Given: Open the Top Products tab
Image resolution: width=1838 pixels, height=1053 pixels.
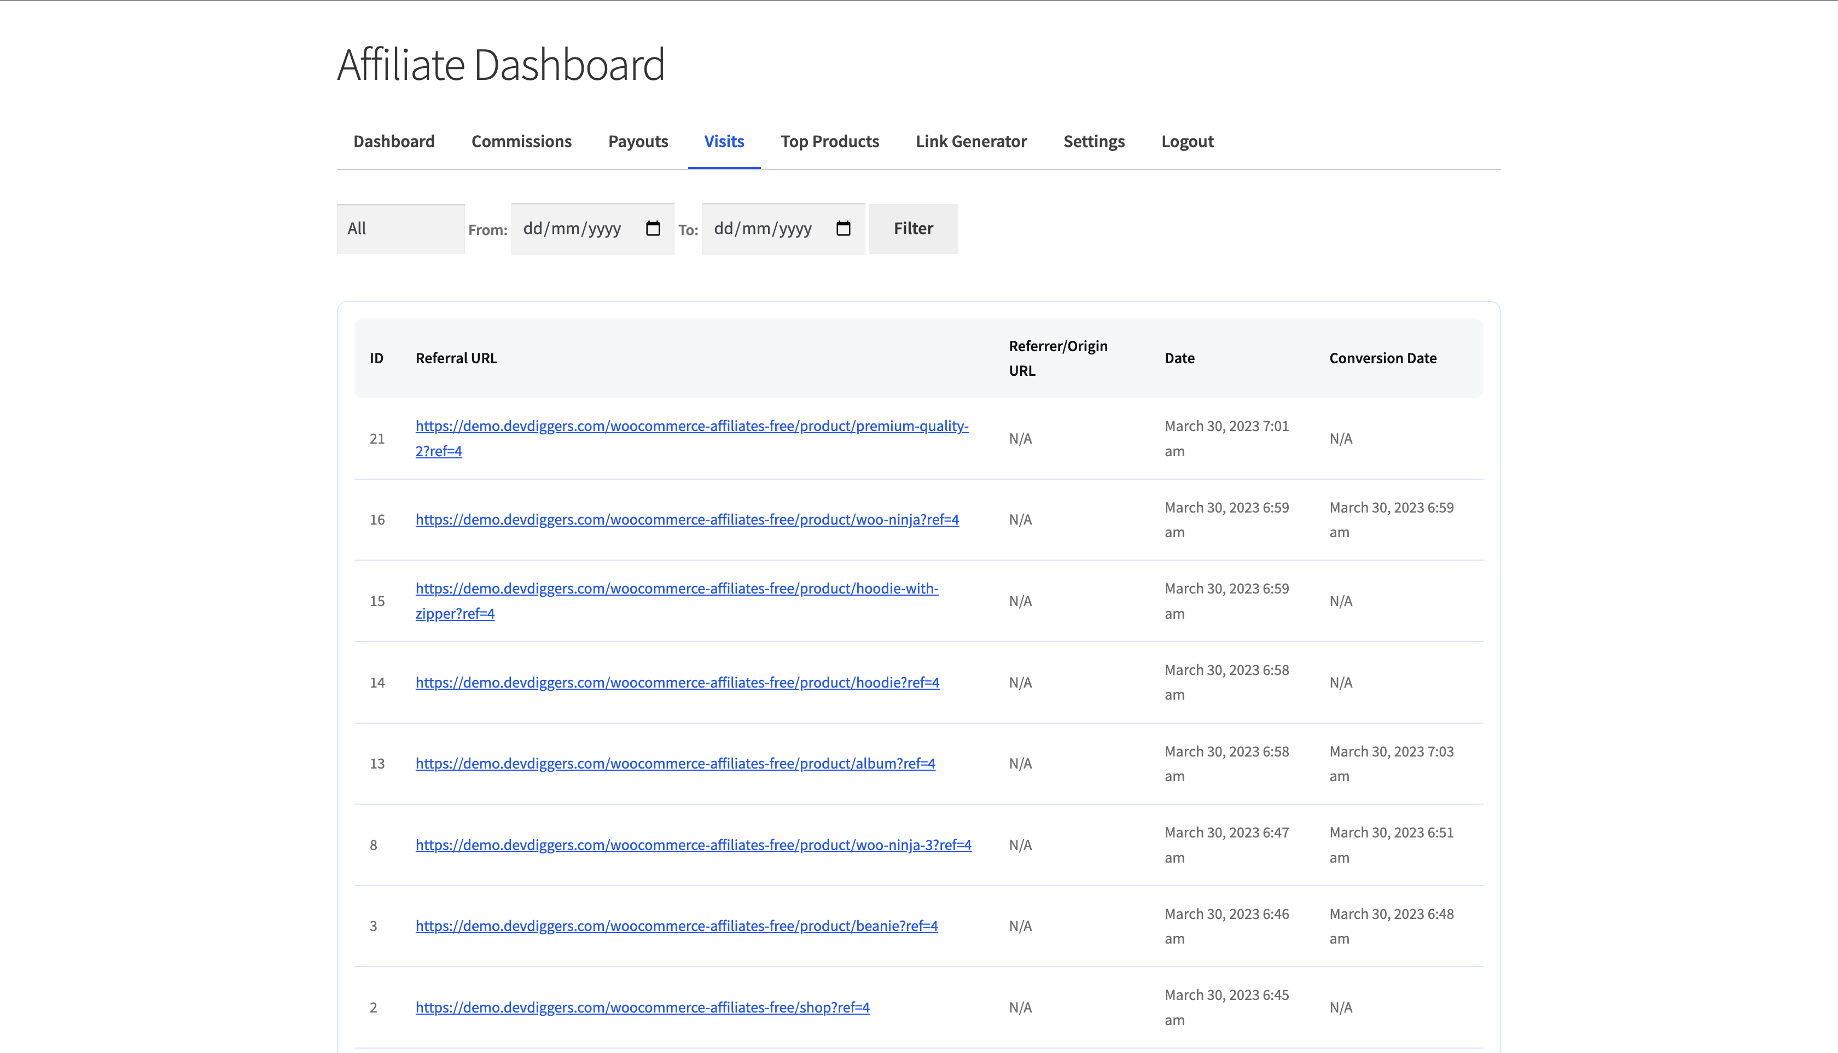Looking at the screenshot, I should (829, 141).
